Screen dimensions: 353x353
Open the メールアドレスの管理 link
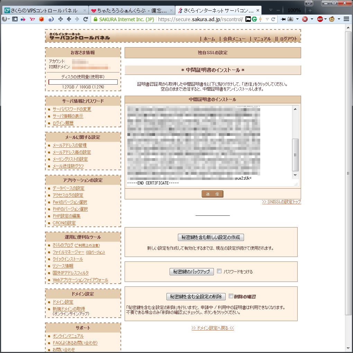[x=70, y=145]
